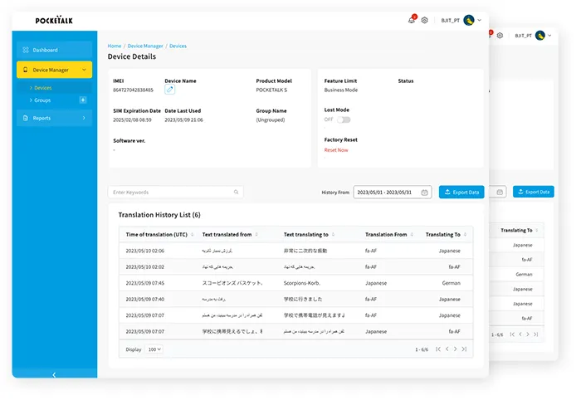Click the plus icon beside Groups
Viewport: 581px width, 405px height.
(82, 100)
